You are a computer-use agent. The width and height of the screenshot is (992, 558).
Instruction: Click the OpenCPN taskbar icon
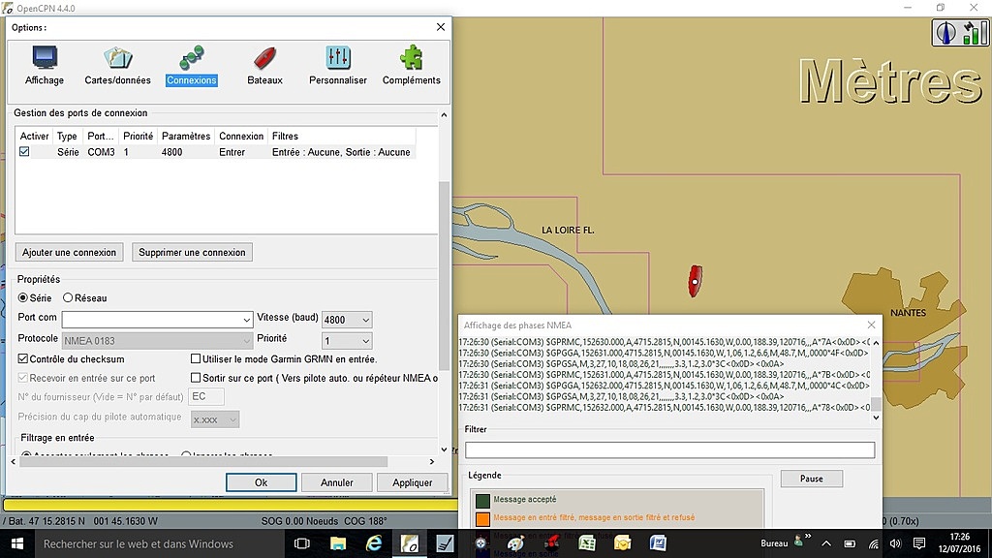[410, 543]
